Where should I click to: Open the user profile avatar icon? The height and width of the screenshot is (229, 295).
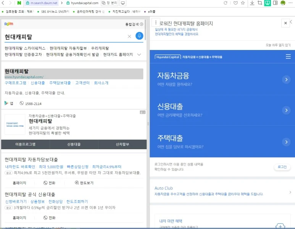click(x=283, y=3)
